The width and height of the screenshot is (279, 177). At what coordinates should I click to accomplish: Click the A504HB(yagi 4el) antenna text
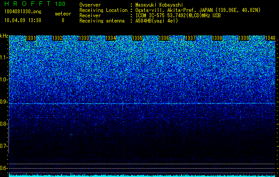[x=157, y=21]
